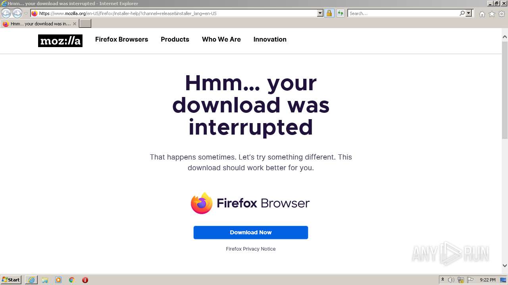Screen dimensions: 508x285
Task: Click the vertical scrollbar thumb
Action: 505,89
